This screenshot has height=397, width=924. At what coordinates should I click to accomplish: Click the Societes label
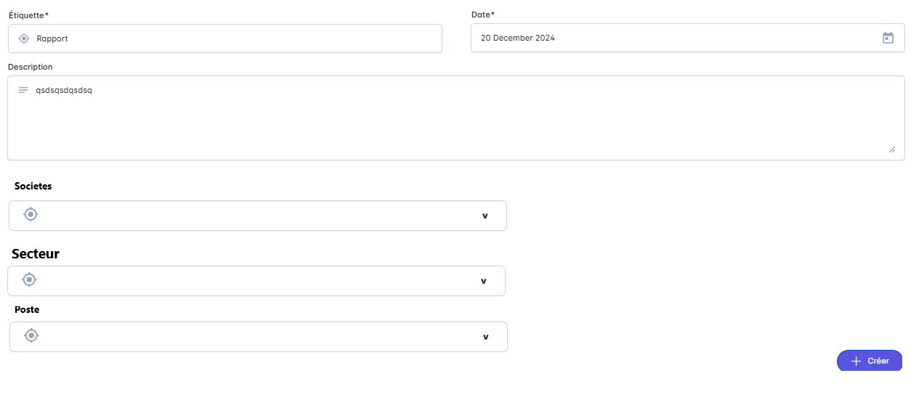click(33, 186)
